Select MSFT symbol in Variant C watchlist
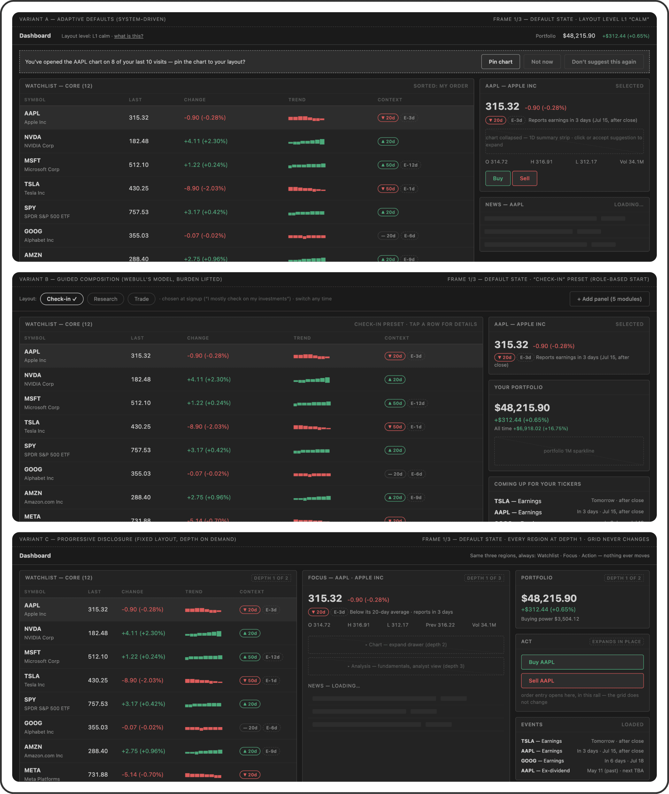This screenshot has width=669, height=794. (32, 652)
